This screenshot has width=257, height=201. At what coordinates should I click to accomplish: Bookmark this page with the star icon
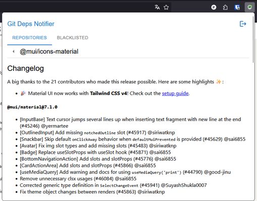pos(166,7)
